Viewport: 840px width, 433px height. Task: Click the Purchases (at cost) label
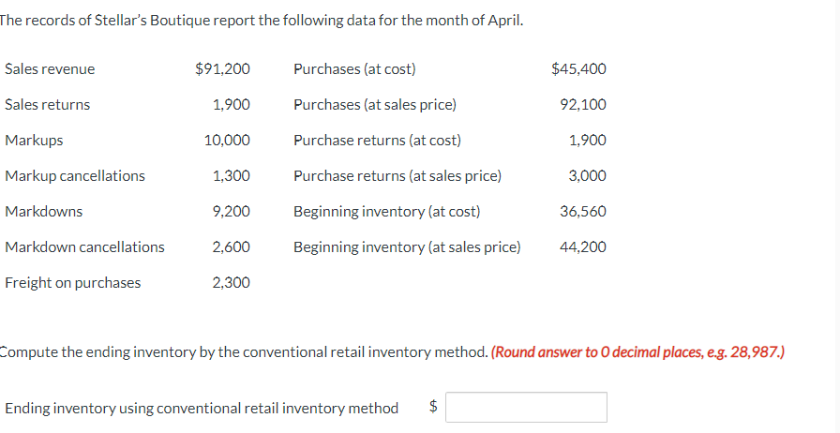click(354, 69)
